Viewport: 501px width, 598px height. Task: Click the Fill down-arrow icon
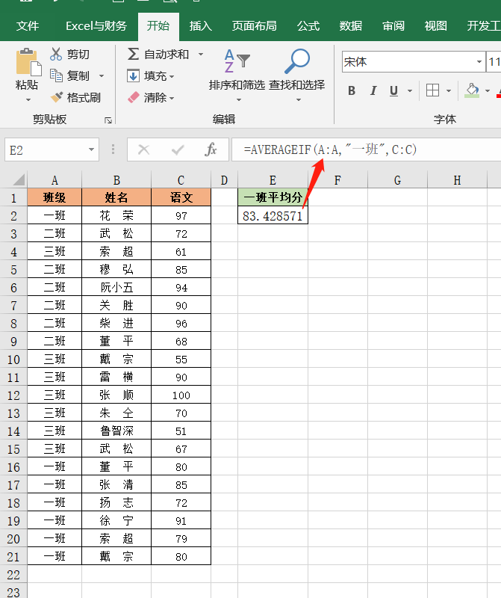[133, 76]
